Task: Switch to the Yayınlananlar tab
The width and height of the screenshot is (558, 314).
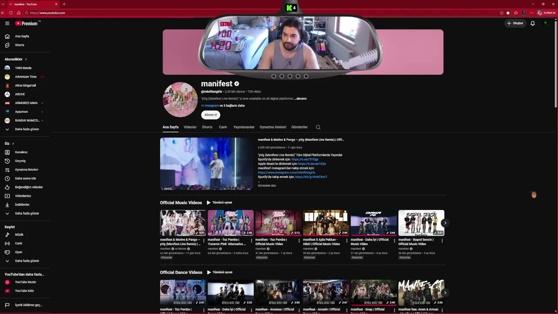Action: [244, 127]
